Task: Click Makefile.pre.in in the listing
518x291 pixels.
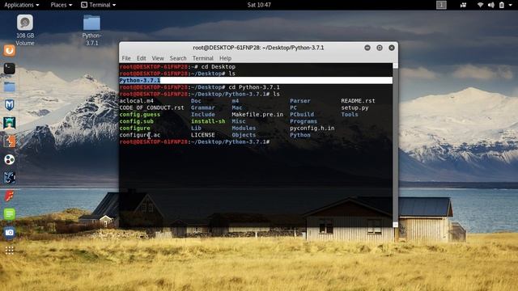Action: (257, 115)
